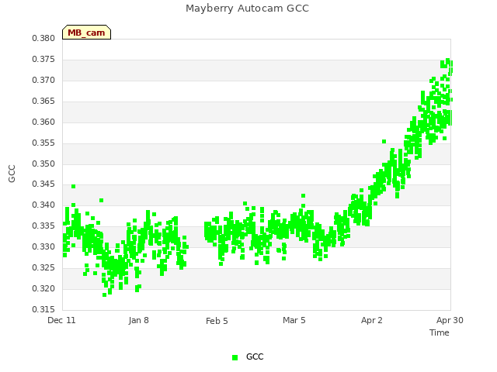Select the Apr 30 axis label
Viewport: 497px width, 372px height.
click(x=450, y=320)
